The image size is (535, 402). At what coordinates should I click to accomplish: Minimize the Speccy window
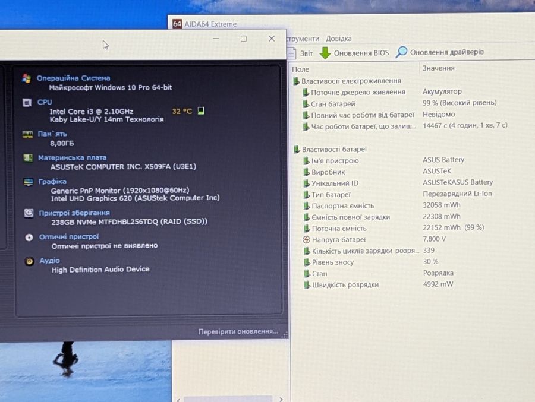click(x=216, y=39)
